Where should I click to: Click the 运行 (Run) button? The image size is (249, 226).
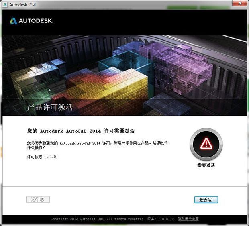coord(38,200)
